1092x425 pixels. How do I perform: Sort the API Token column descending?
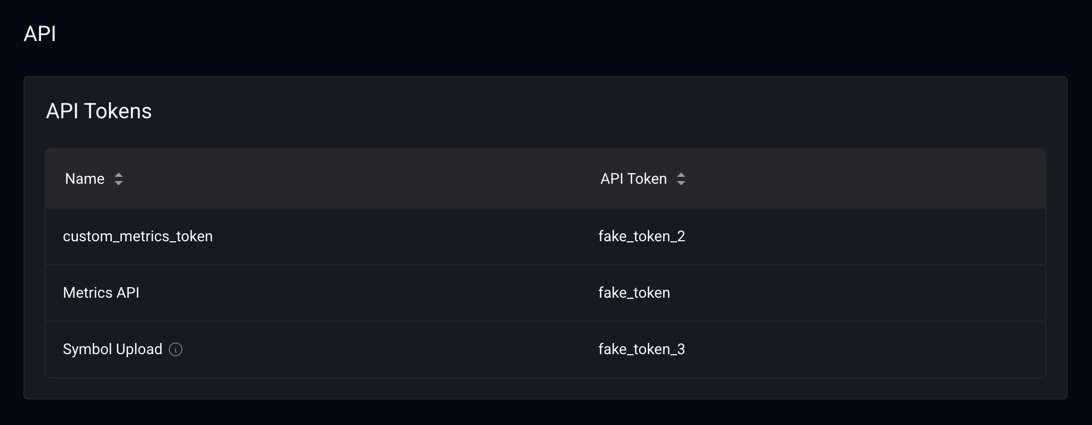click(682, 182)
